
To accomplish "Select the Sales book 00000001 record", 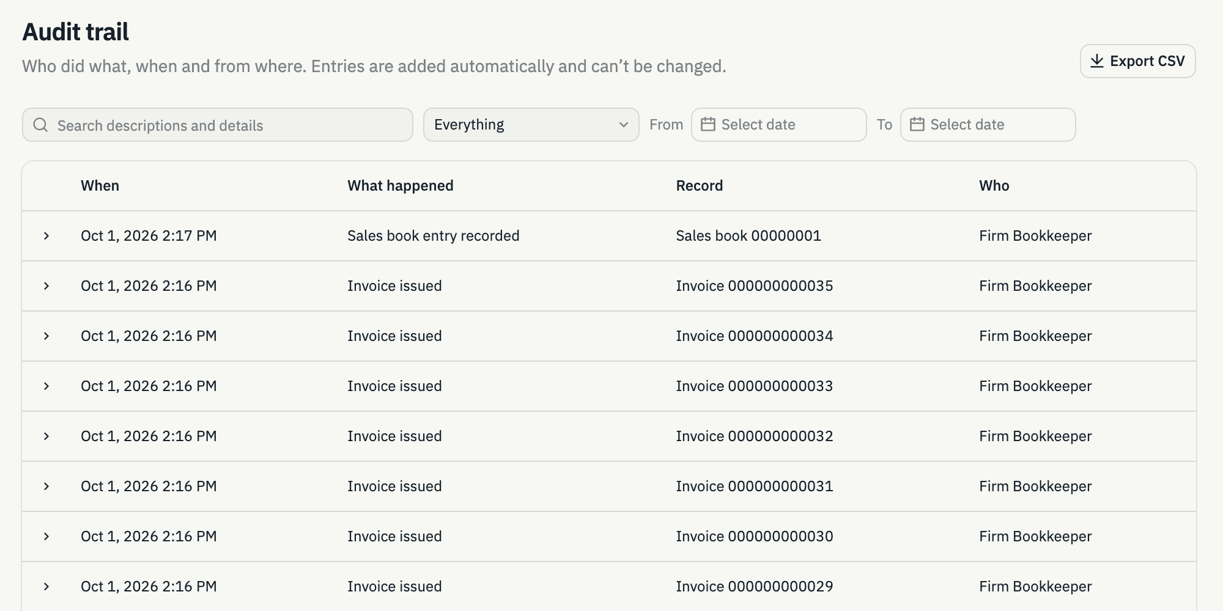I will pyautogui.click(x=748, y=236).
